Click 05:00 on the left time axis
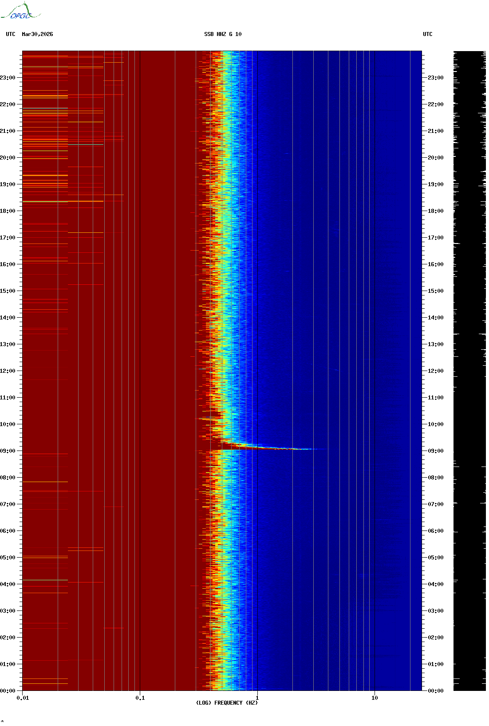The width and height of the screenshot is (489, 726). click(8, 558)
